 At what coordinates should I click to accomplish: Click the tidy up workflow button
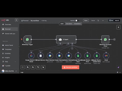point(43,67)
